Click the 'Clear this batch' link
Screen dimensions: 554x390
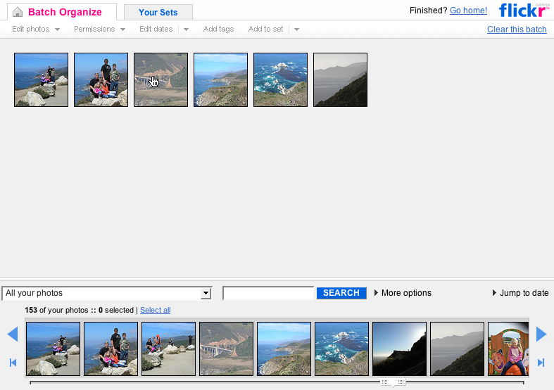pos(517,29)
